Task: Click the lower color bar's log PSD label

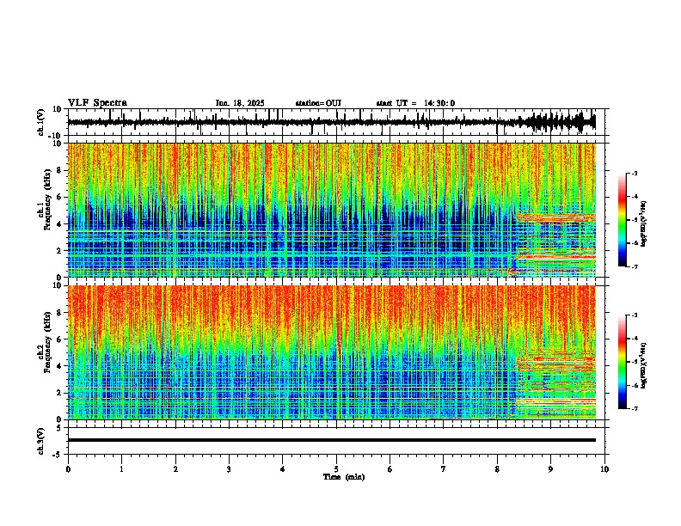Action: point(643,365)
